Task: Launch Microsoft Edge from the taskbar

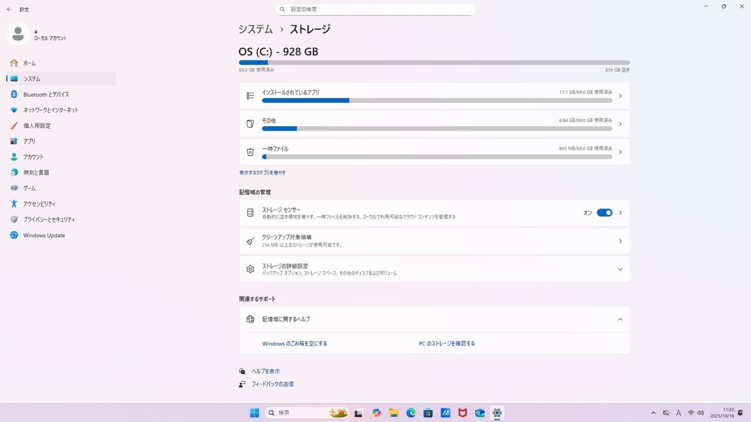Action: (411, 413)
